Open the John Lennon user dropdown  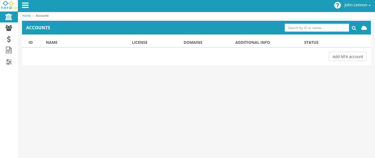pos(357,5)
